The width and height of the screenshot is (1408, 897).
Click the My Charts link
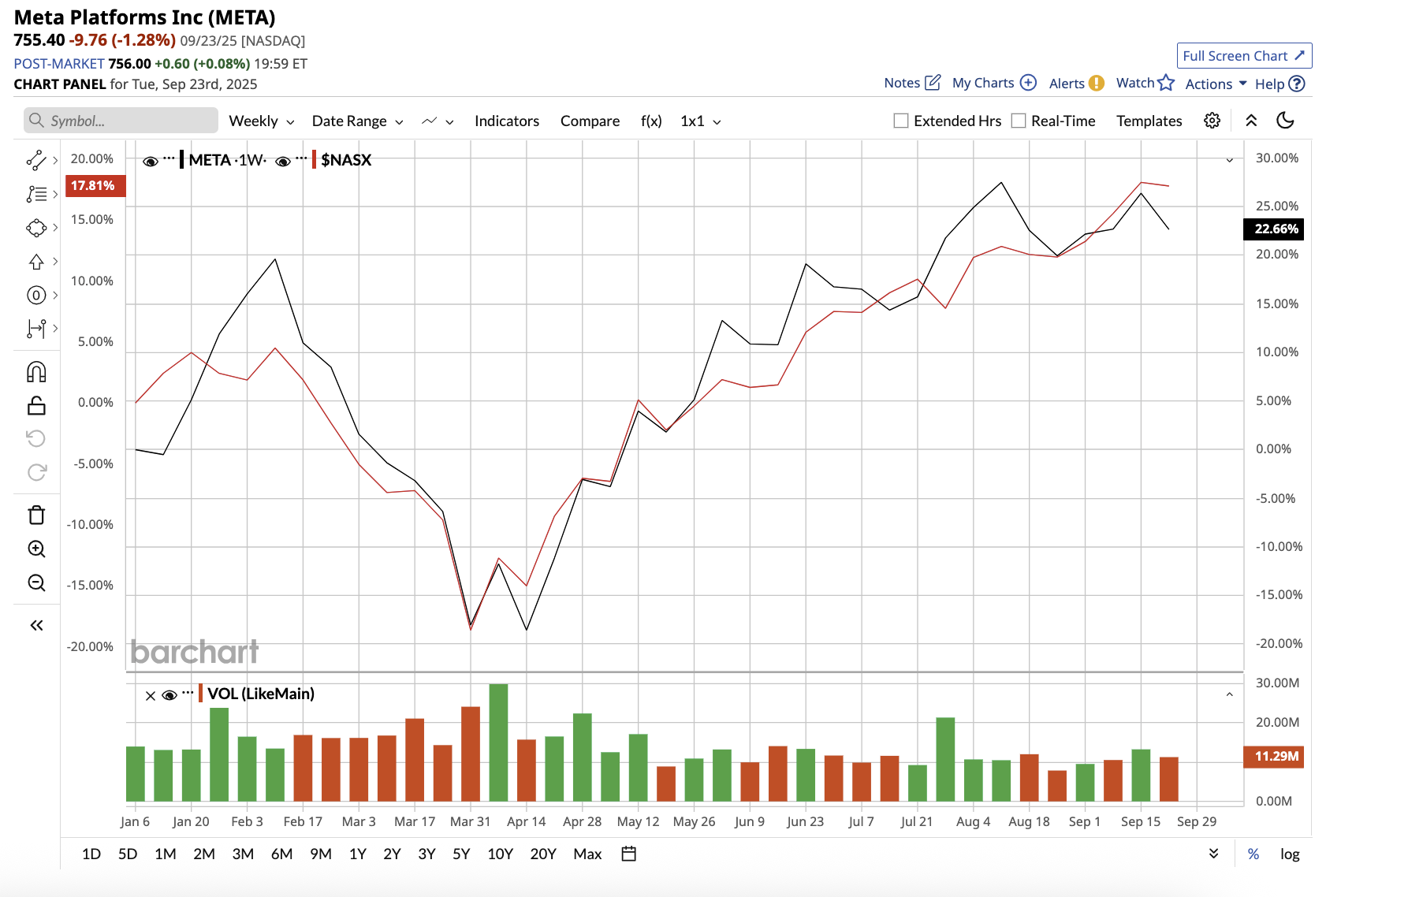tap(983, 82)
